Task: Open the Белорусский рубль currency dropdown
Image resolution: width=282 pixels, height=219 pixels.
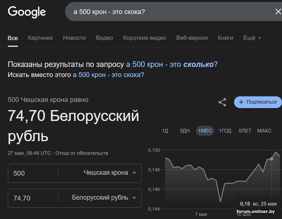Action: [x=104, y=198]
